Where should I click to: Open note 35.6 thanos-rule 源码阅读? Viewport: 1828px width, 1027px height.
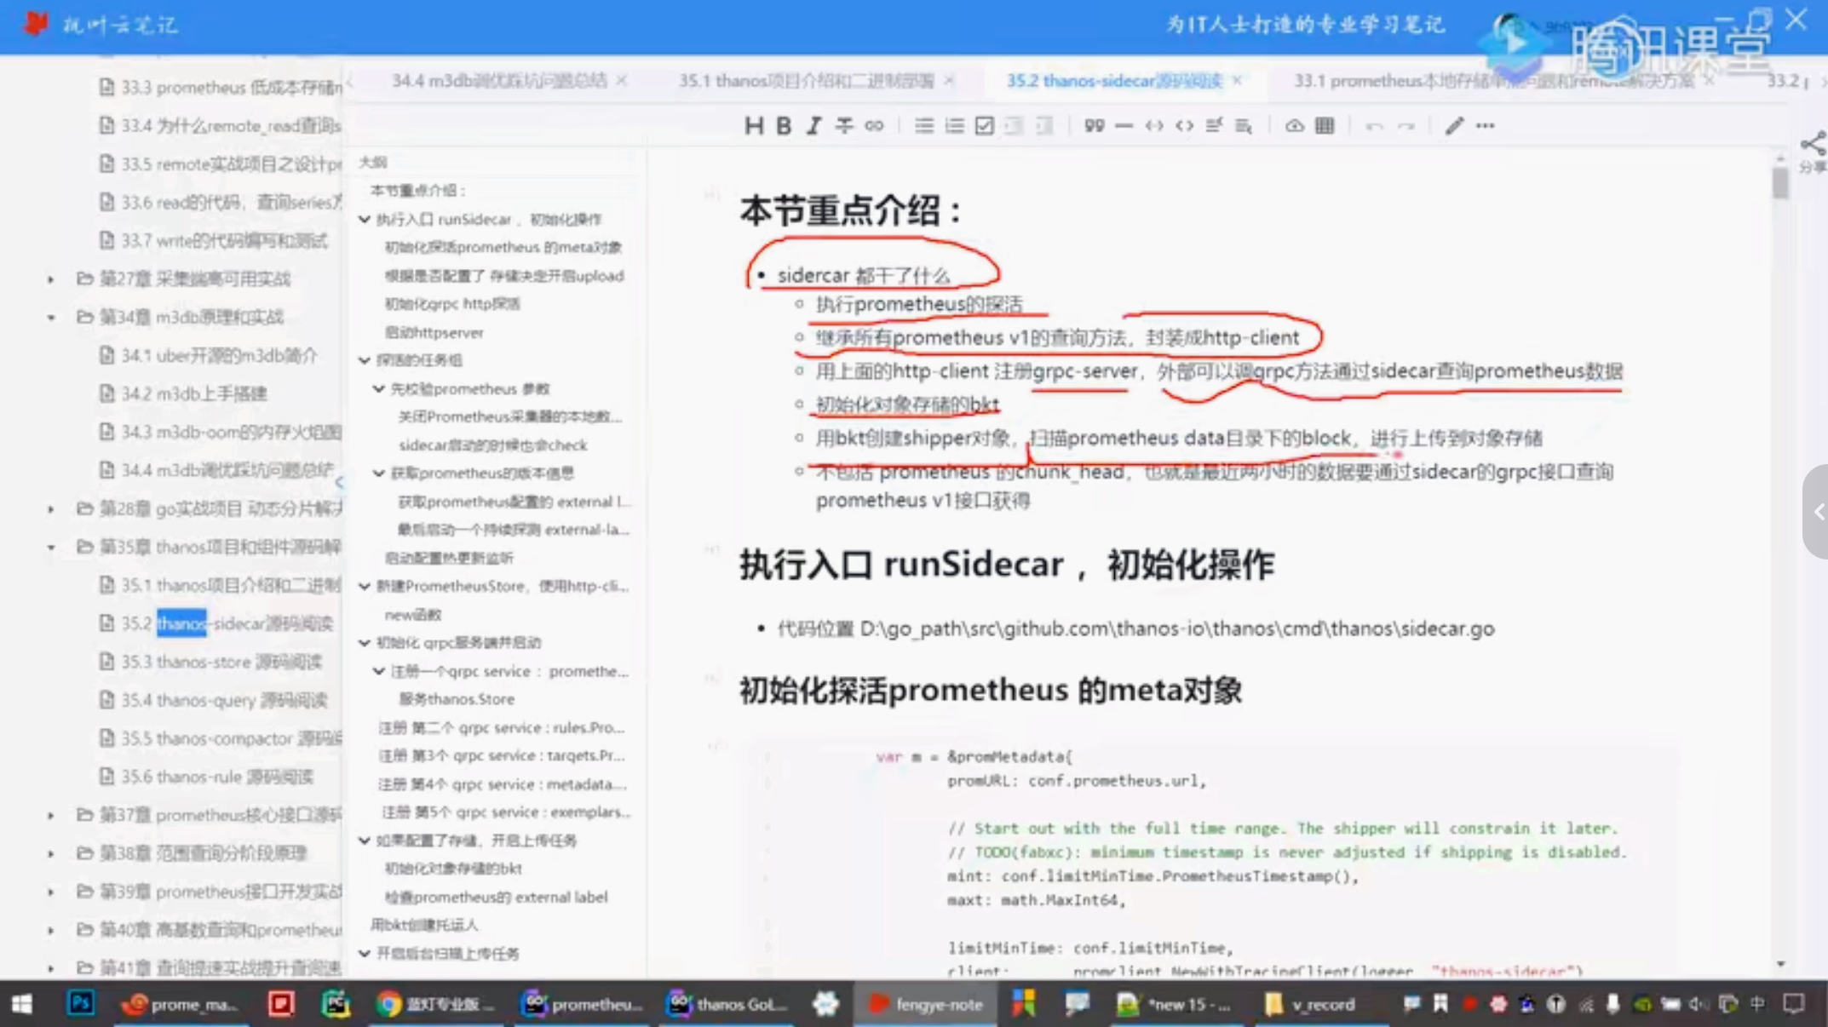pos(216,777)
